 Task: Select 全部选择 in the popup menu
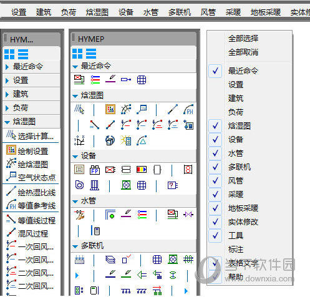243,39
